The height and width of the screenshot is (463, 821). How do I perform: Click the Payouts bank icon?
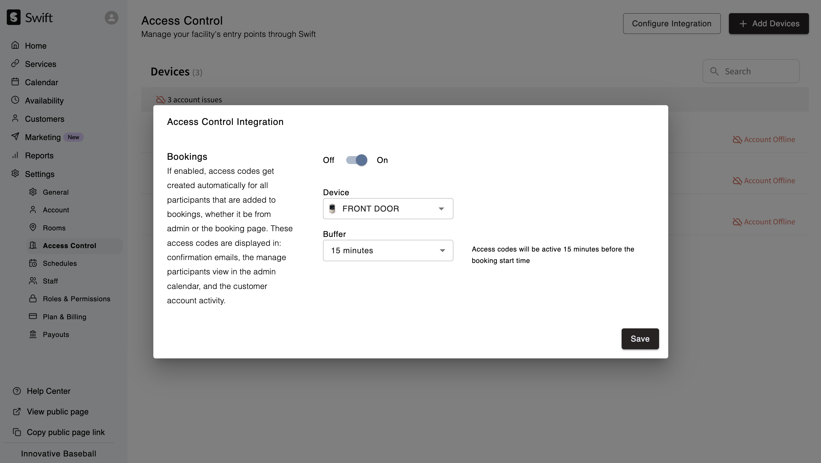(x=33, y=334)
